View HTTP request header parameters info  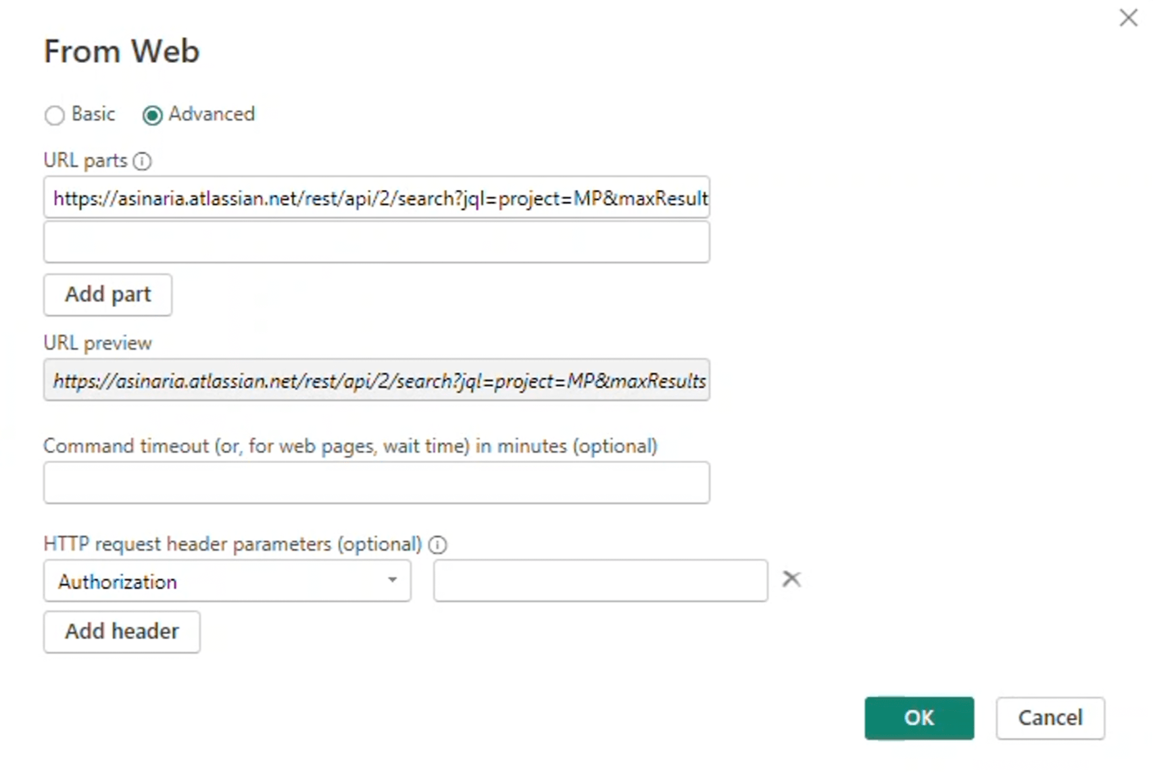[x=438, y=544]
